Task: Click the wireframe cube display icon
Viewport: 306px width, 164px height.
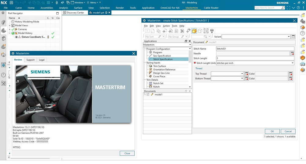Action: click(x=200, y=31)
